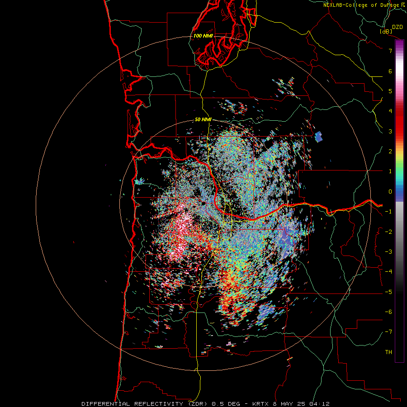Click scale value "-3" beside the color bar
Screen dimensions: 407x407
388,252
